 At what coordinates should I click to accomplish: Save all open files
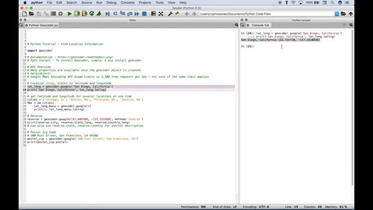(x=46, y=14)
